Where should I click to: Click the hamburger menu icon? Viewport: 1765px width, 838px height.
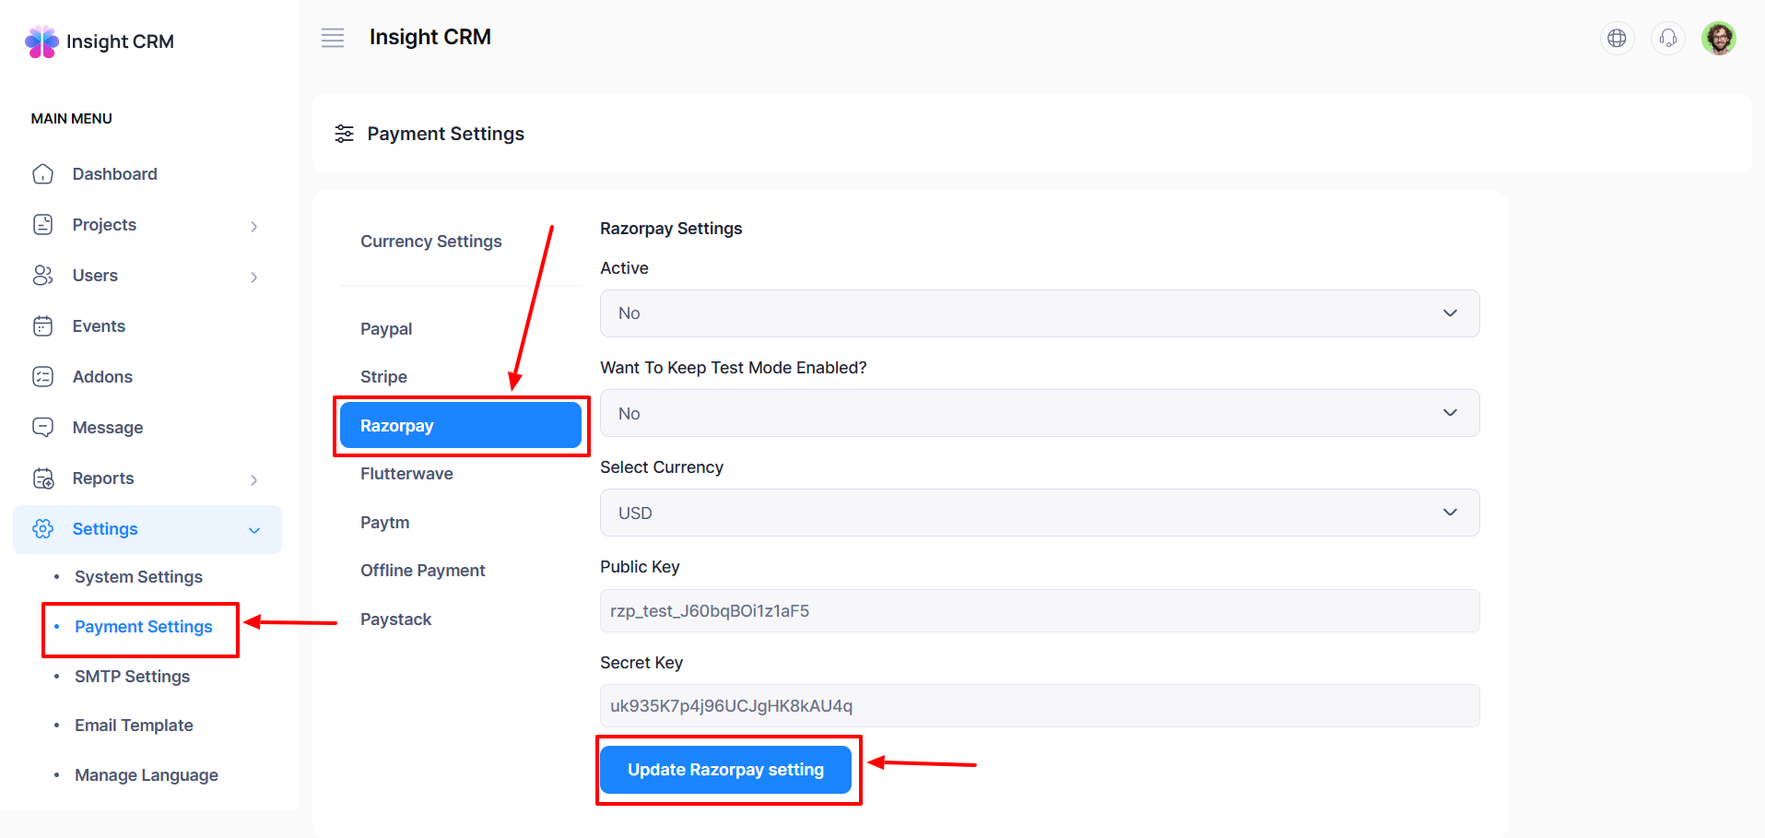333,38
